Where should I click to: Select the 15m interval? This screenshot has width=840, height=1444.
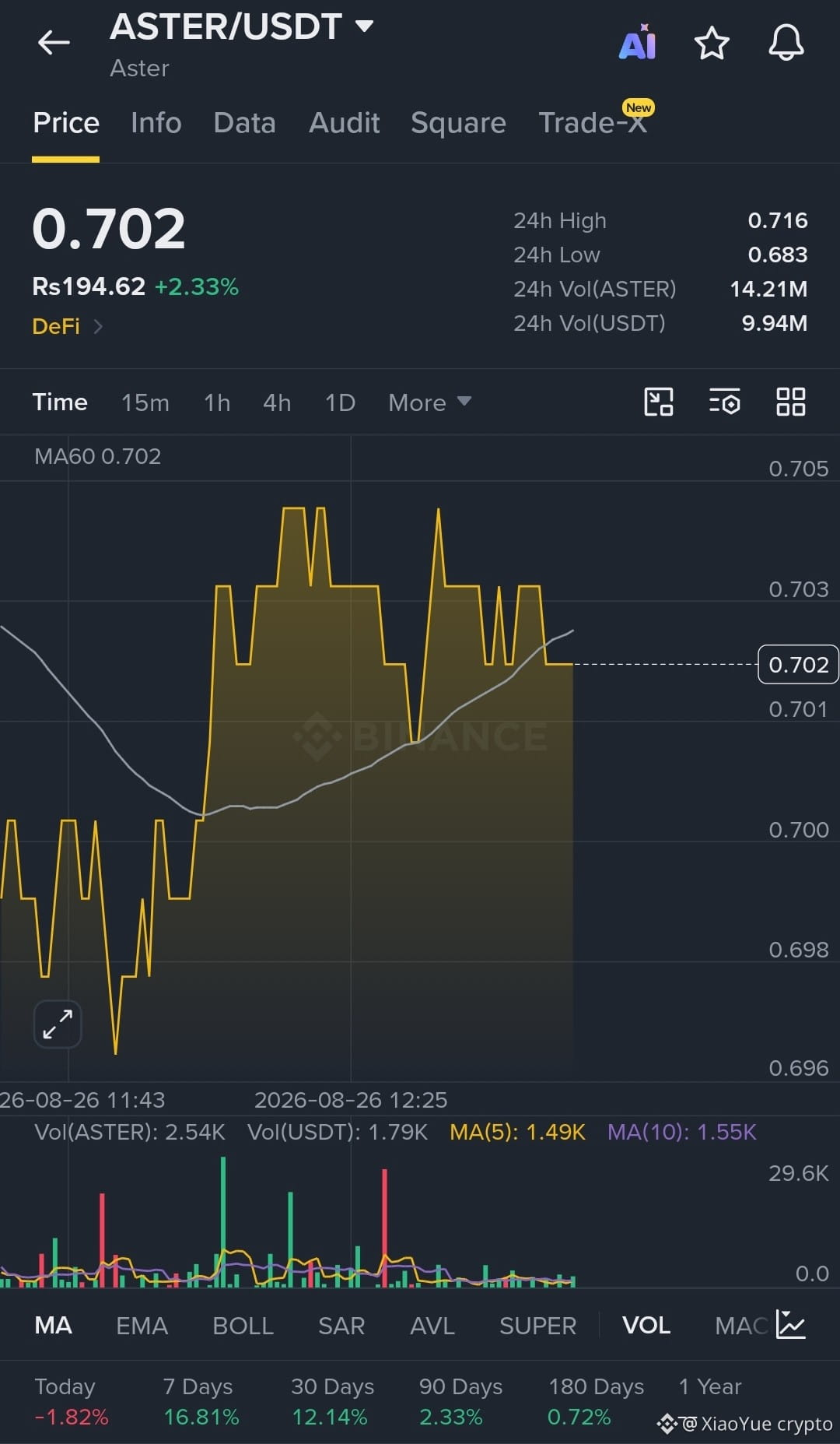[145, 402]
